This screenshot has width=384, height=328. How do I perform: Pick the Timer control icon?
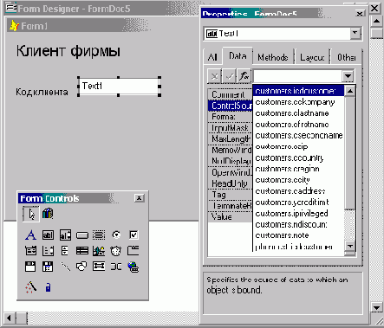click(116, 251)
